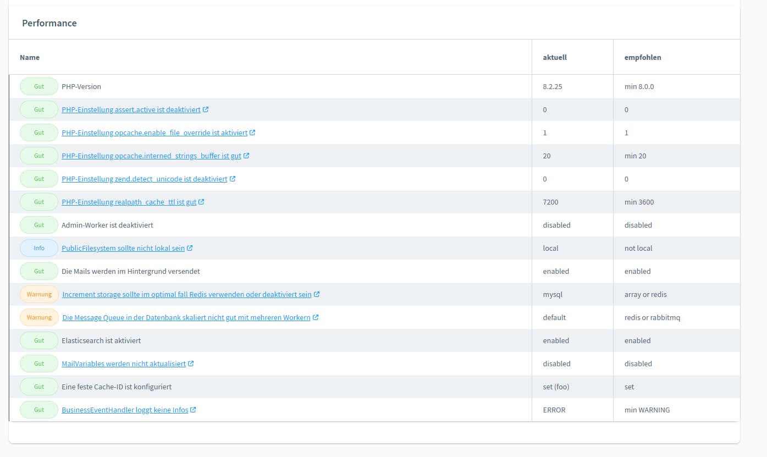The height and width of the screenshot is (457, 767).
Task: Click the aktuell column header
Action: tap(555, 57)
